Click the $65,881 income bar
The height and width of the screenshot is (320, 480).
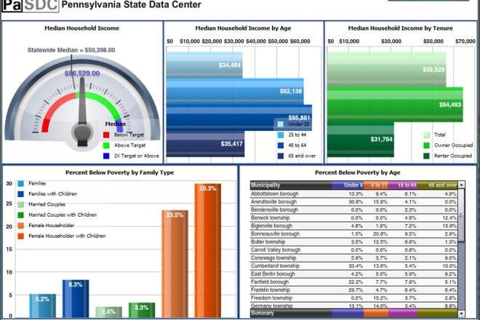239,118
